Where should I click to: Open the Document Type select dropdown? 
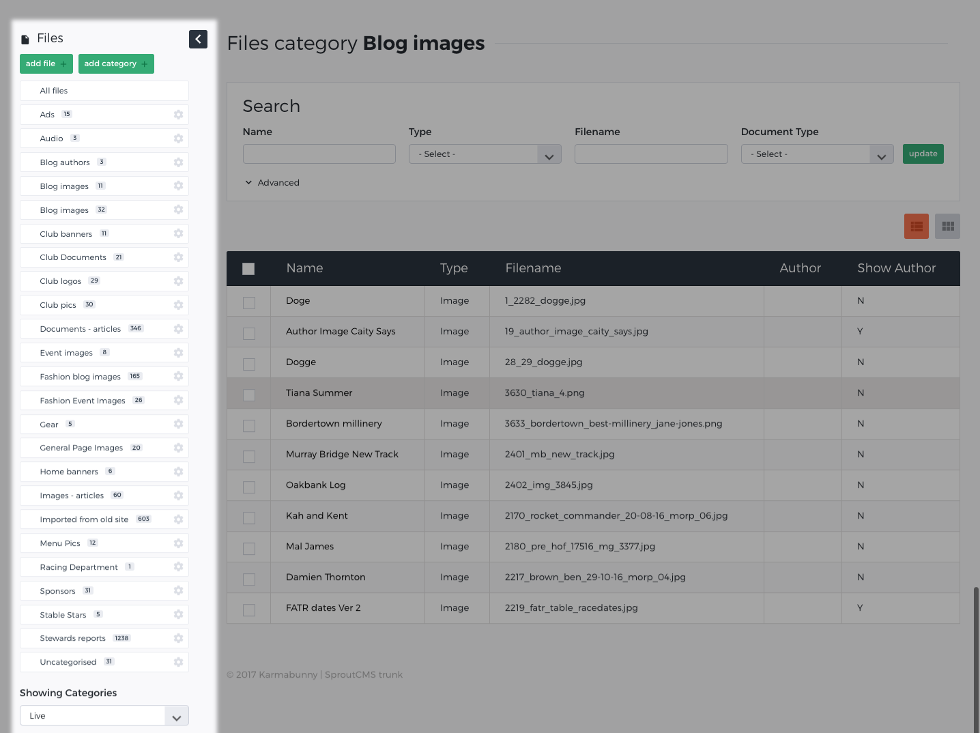pyautogui.click(x=818, y=154)
